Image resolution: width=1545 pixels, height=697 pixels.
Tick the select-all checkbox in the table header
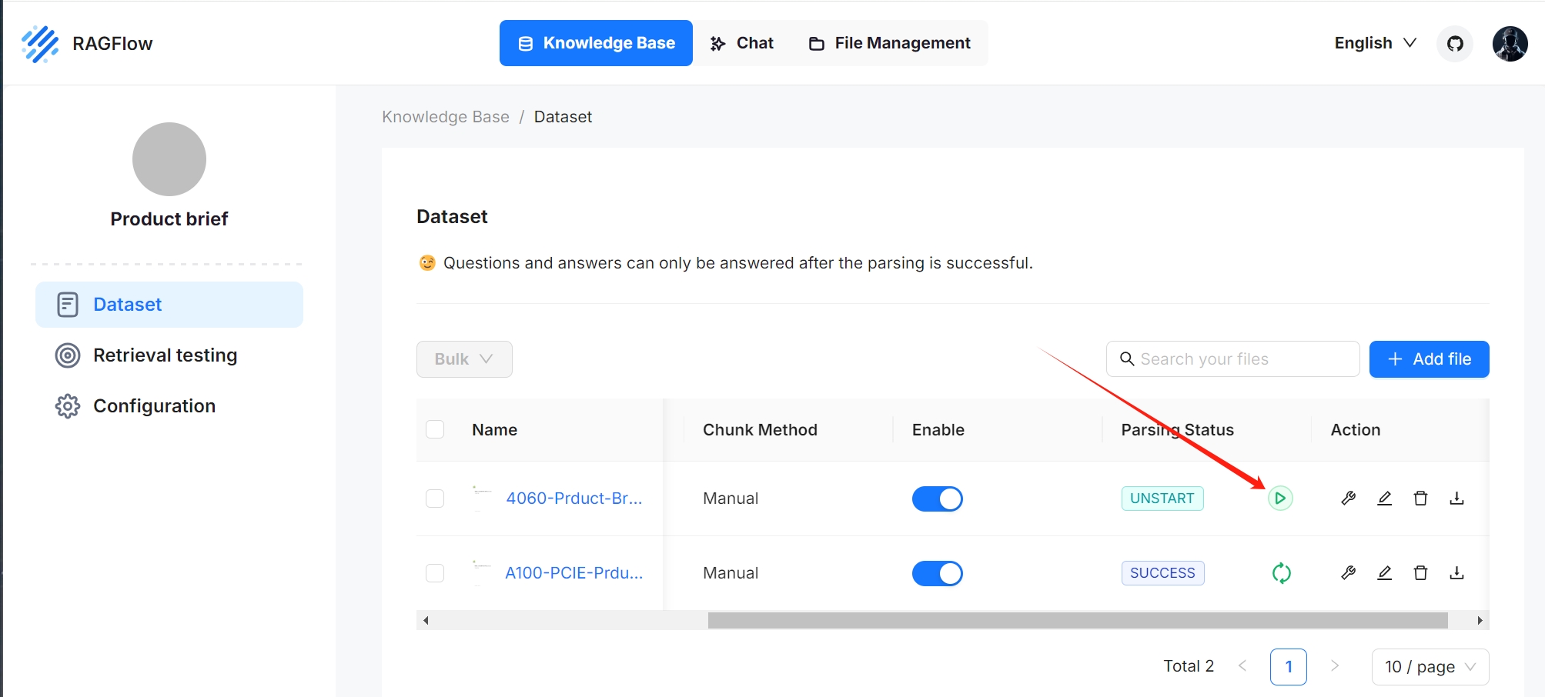click(435, 429)
